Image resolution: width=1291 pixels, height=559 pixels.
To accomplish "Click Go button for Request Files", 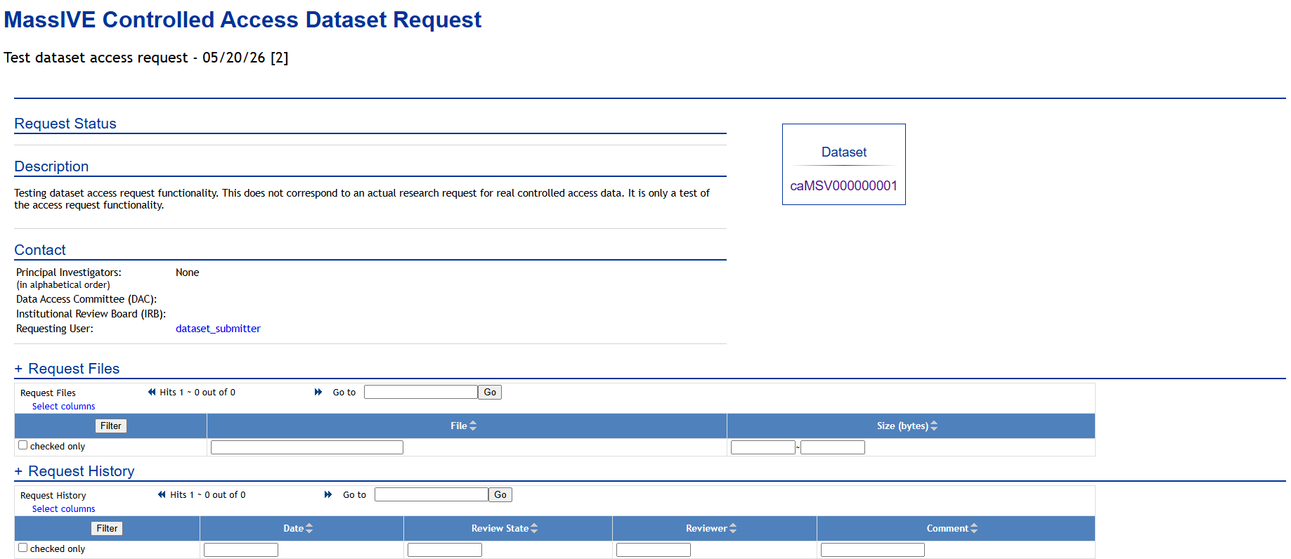I will click(490, 392).
